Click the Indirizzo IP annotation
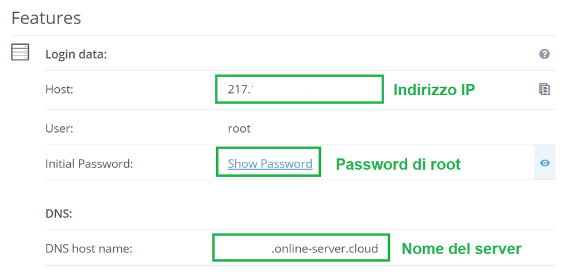Image resolution: width=575 pixels, height=280 pixels. [x=434, y=90]
